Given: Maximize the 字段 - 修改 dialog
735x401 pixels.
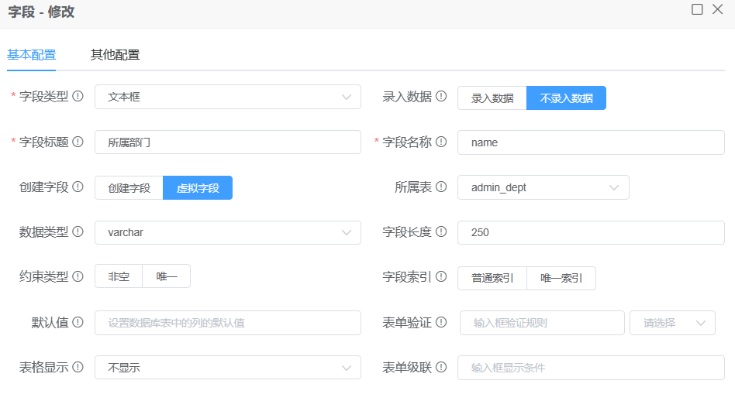Looking at the screenshot, I should point(697,10).
